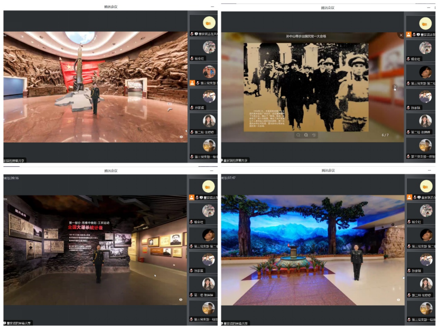Toggle the eye icon in the mountain mural hall view
Screen dimensions: 439x329
[398, 300]
